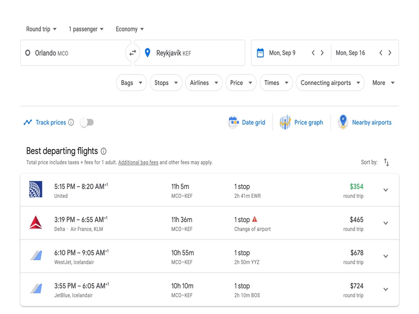
Task: Click the $724 price
Action: pyautogui.click(x=357, y=286)
